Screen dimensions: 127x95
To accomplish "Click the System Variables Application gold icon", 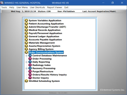I will coord(26,21).
